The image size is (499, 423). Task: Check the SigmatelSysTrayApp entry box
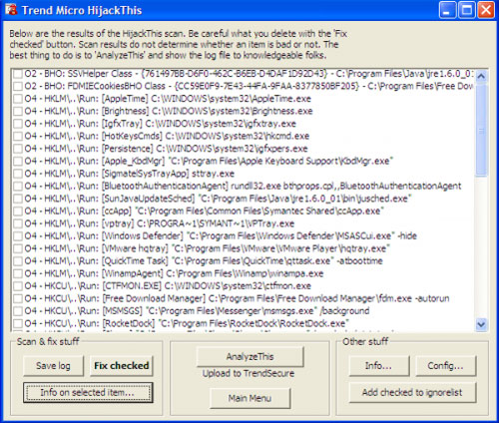(x=18, y=174)
